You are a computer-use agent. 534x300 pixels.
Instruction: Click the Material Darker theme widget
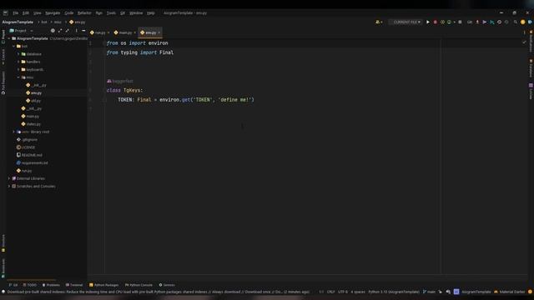[x=510, y=292]
